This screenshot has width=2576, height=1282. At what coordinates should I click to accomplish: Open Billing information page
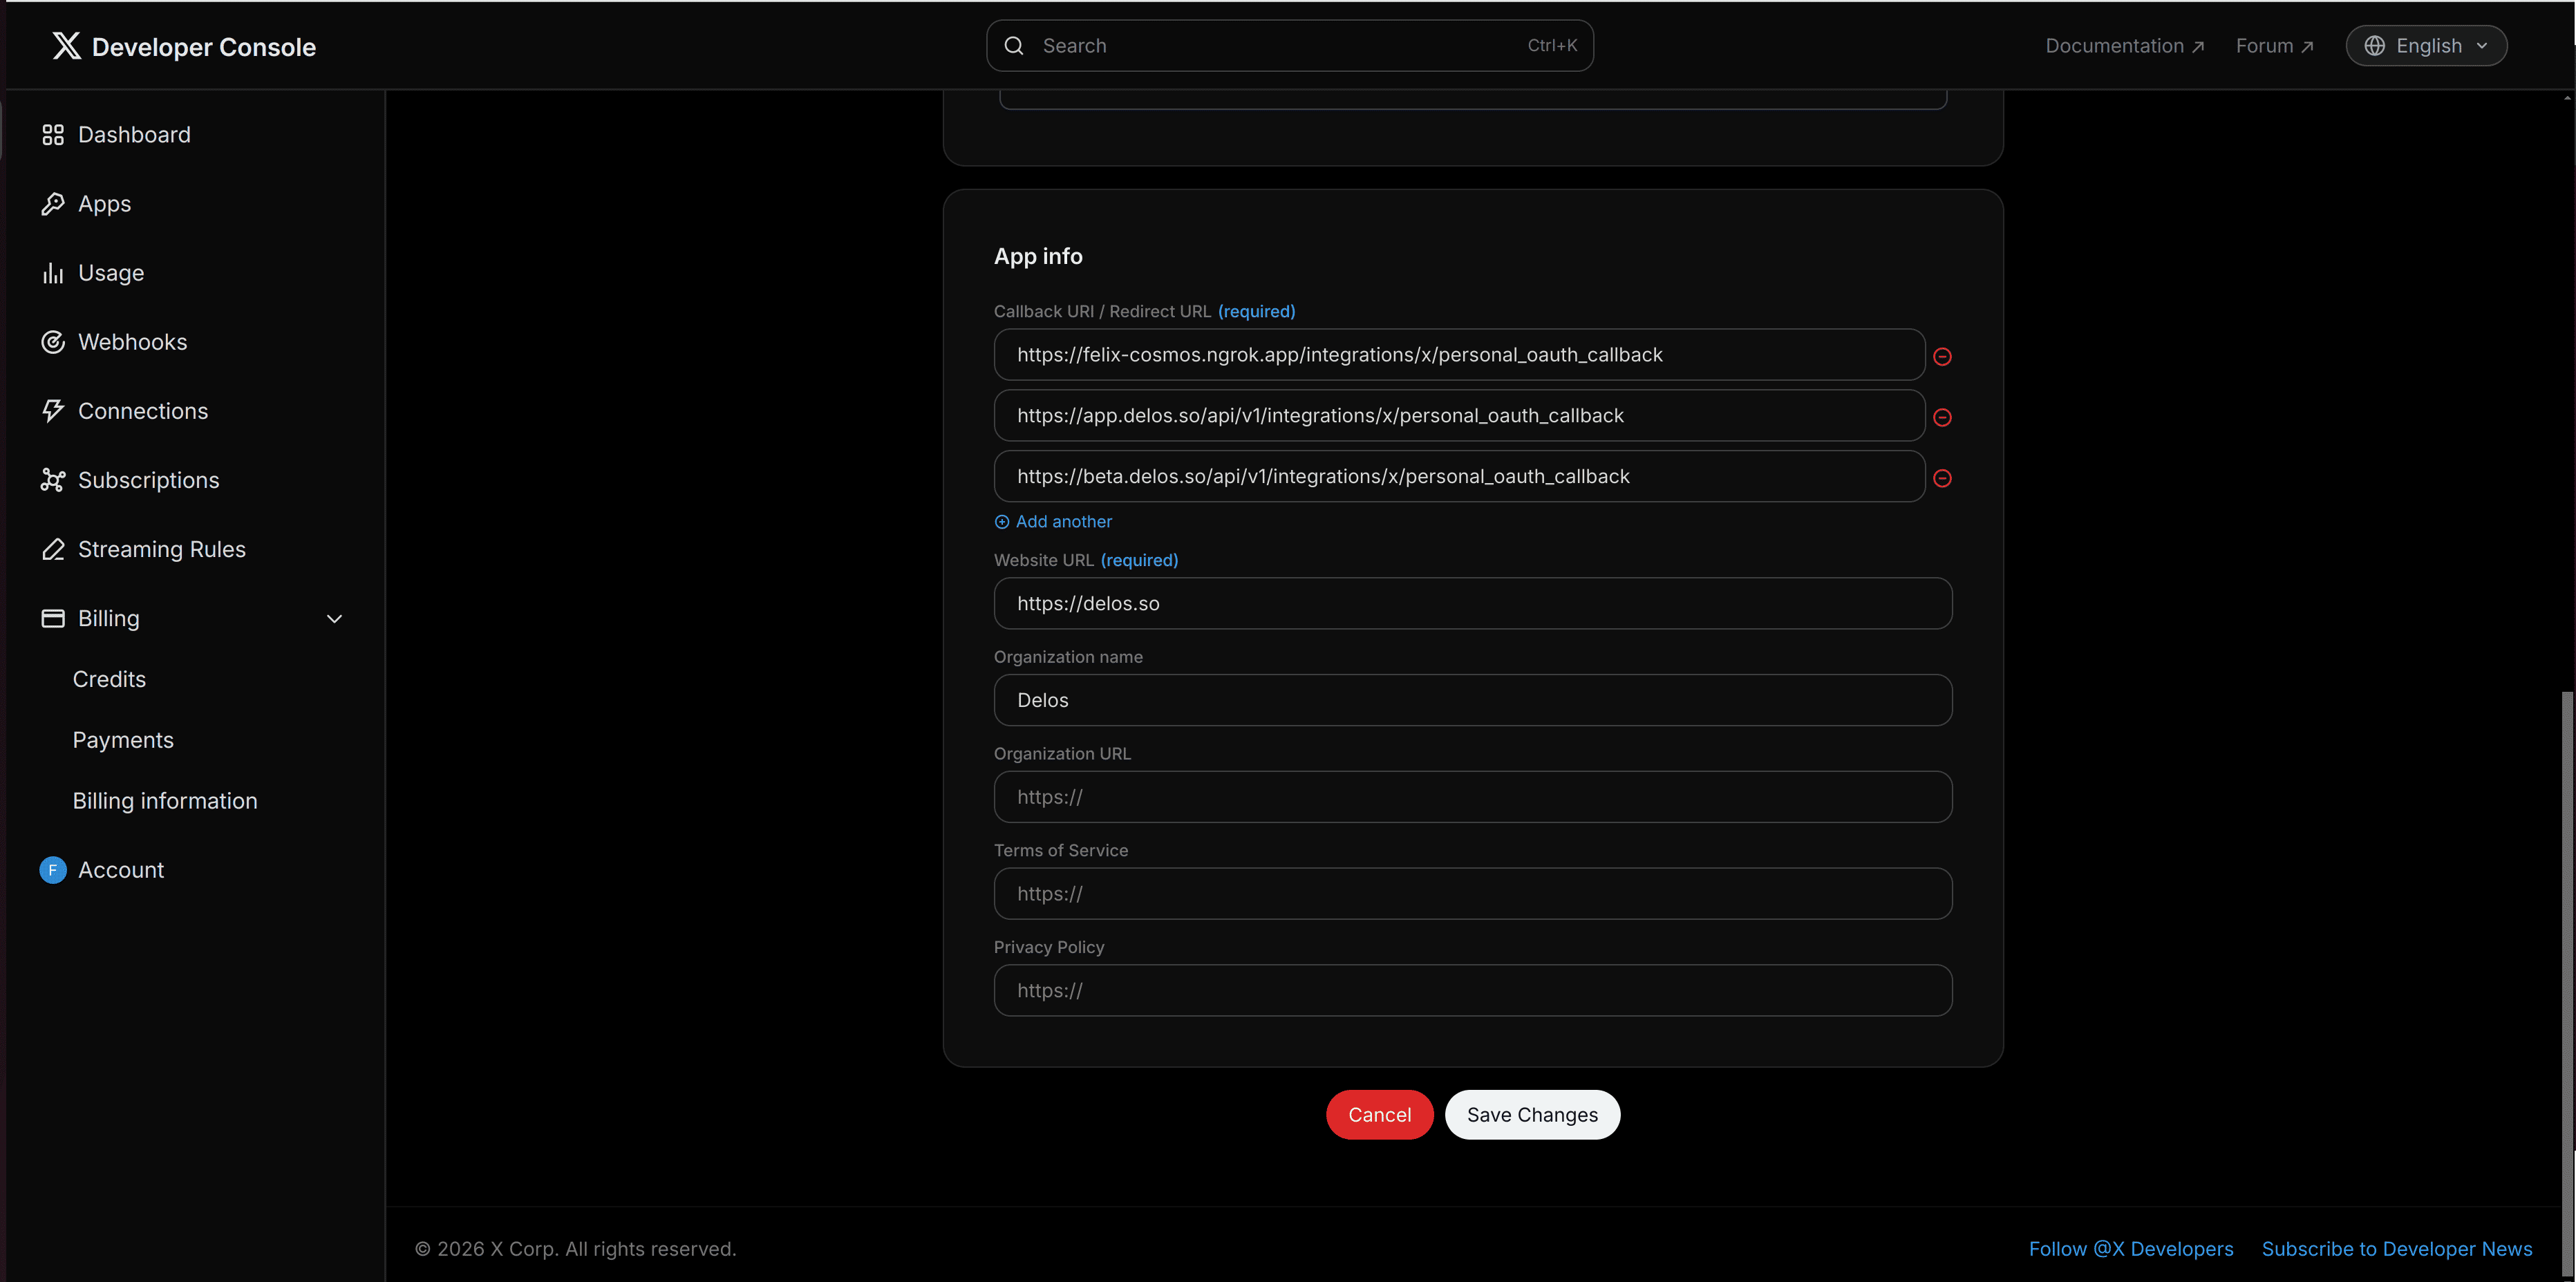tap(165, 801)
